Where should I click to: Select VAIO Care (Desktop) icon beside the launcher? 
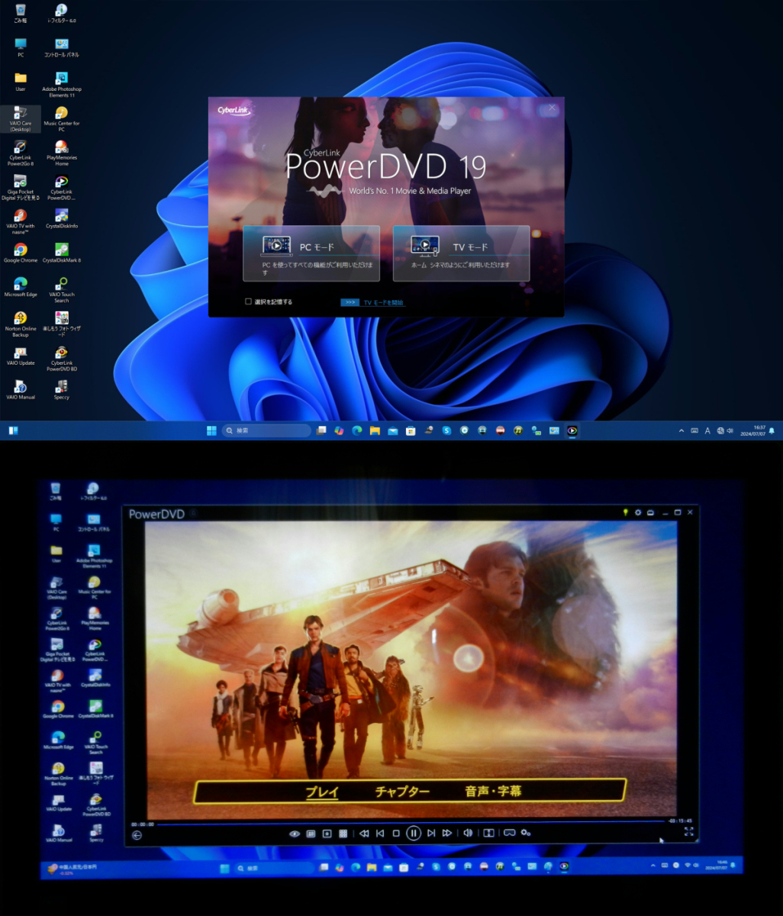click(x=21, y=119)
